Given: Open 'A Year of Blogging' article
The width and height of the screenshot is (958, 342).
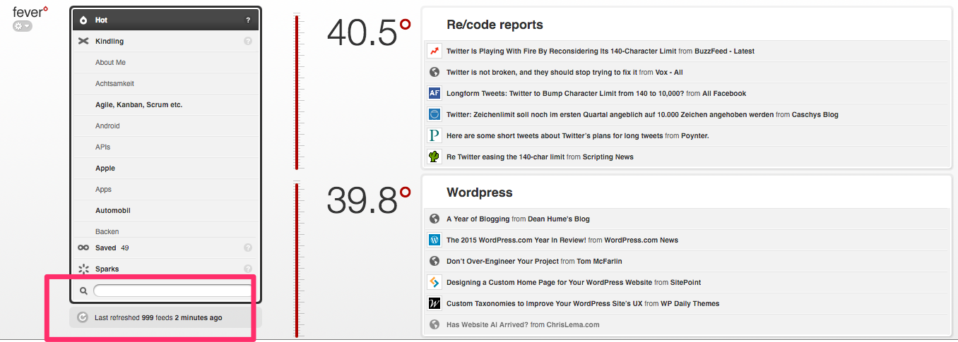Looking at the screenshot, I should point(478,219).
